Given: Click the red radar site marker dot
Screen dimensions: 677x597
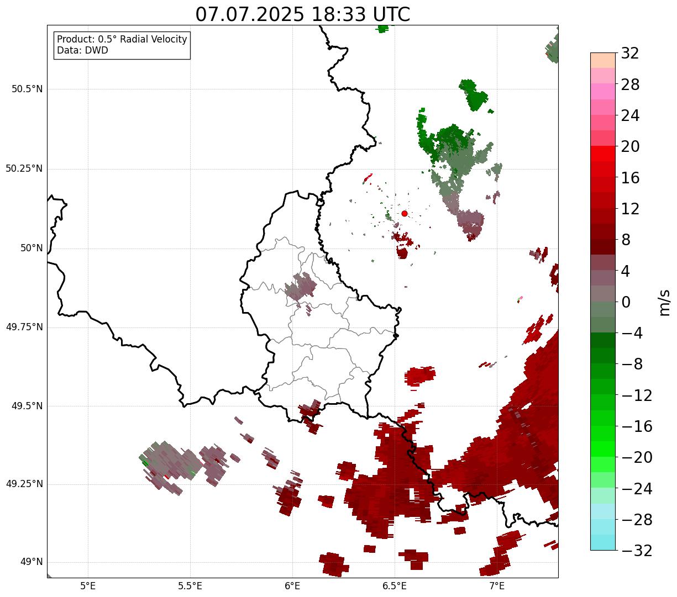Looking at the screenshot, I should (405, 213).
